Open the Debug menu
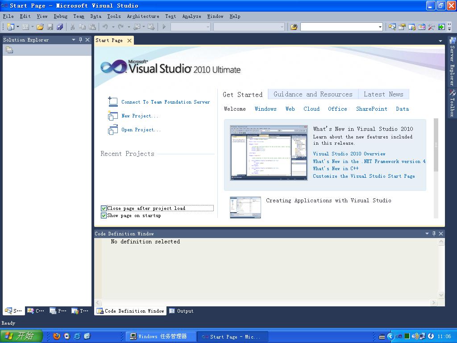Image resolution: width=457 pixels, height=343 pixels. pyautogui.click(x=61, y=17)
